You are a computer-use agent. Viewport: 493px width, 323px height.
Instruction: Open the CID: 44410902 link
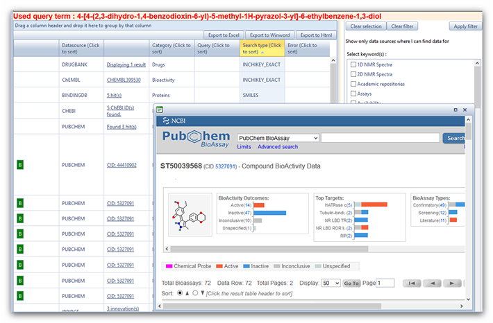coord(122,165)
